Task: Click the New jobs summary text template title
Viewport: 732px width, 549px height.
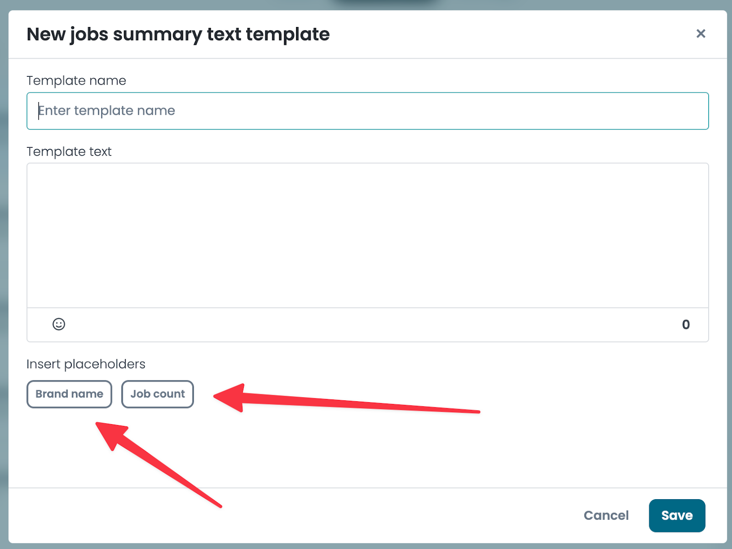Action: 178,34
